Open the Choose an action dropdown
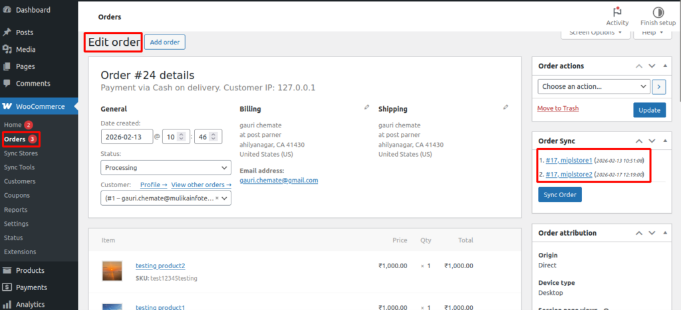Viewport: 681px width, 310px height. [593, 86]
